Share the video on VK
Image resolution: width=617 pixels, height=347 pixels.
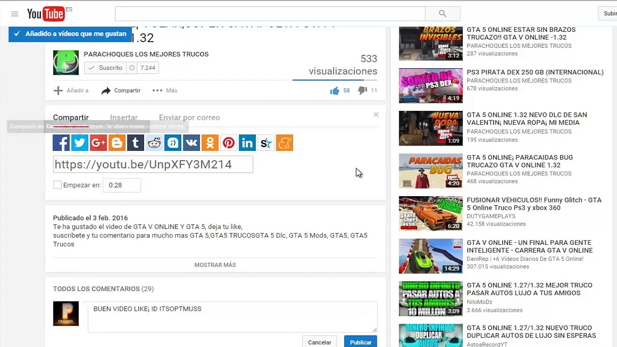tap(191, 143)
